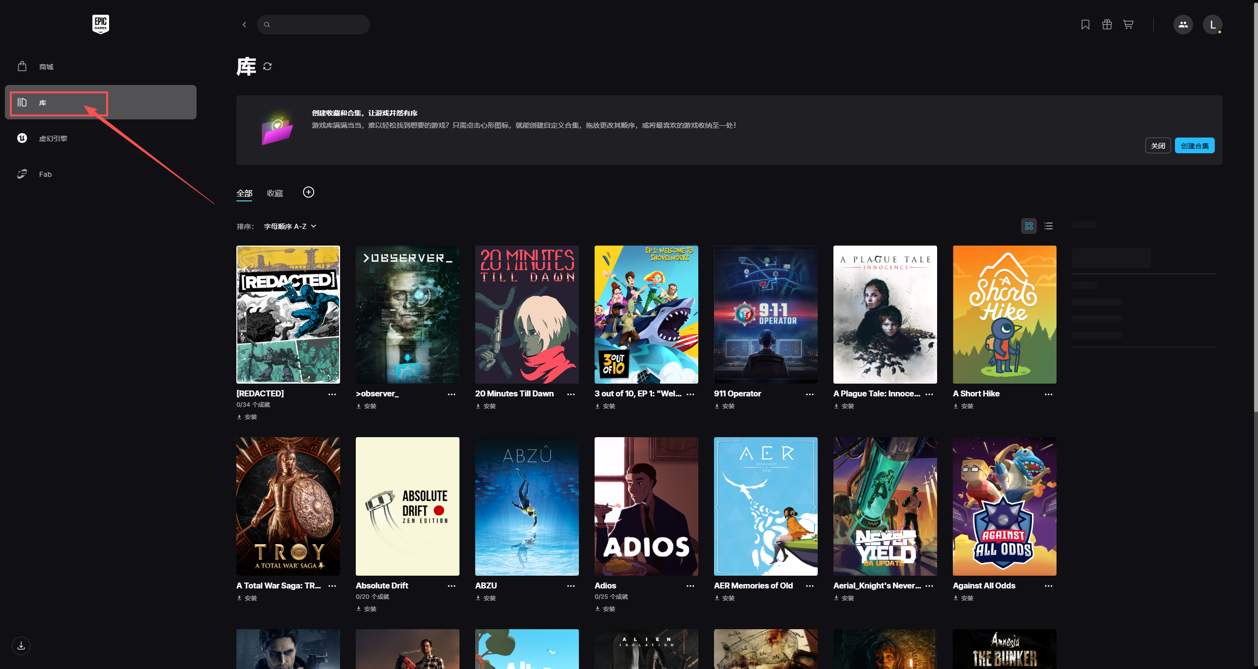Select the 收藏 tab
Image resolution: width=1258 pixels, height=669 pixels.
point(275,194)
